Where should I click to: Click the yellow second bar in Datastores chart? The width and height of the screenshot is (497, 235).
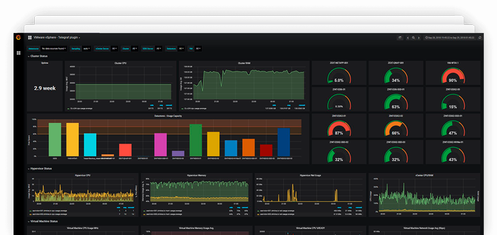pyautogui.click(x=73, y=139)
